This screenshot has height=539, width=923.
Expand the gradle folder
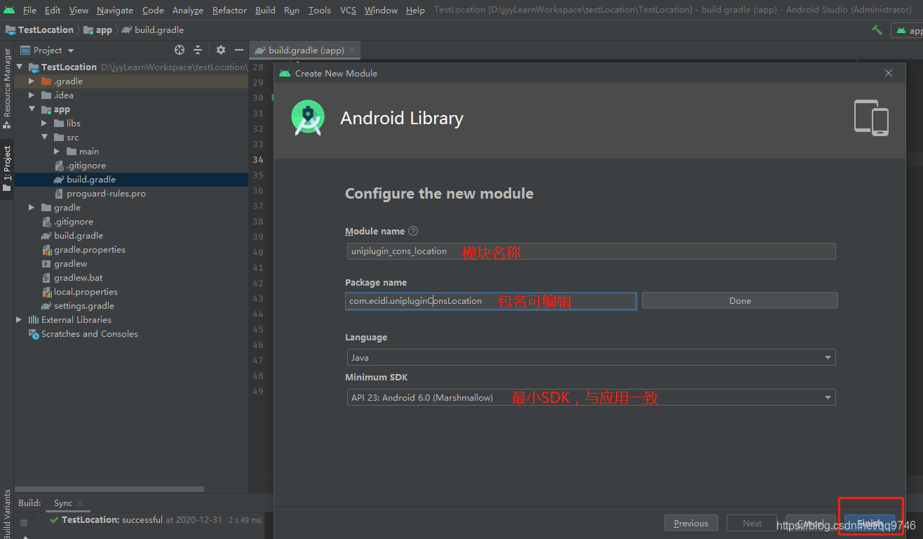(x=32, y=208)
